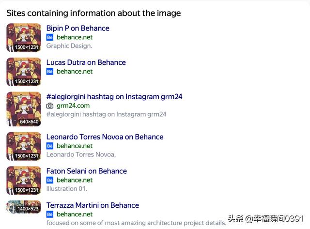Screen dimensions: 310x229
Task: Open Leonardo Torres Novoa on Behance link
Action: 105,137
